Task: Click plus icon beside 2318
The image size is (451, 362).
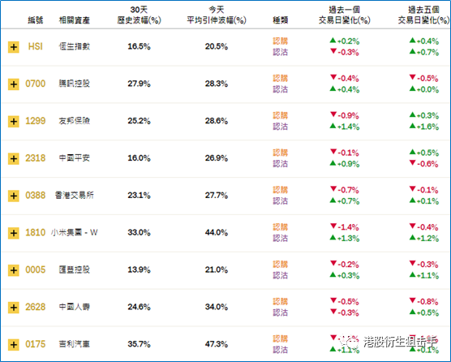Action: point(14,158)
